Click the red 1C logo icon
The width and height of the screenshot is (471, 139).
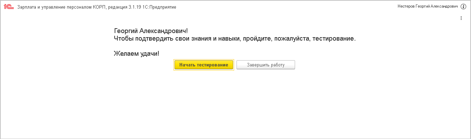click(x=9, y=7)
